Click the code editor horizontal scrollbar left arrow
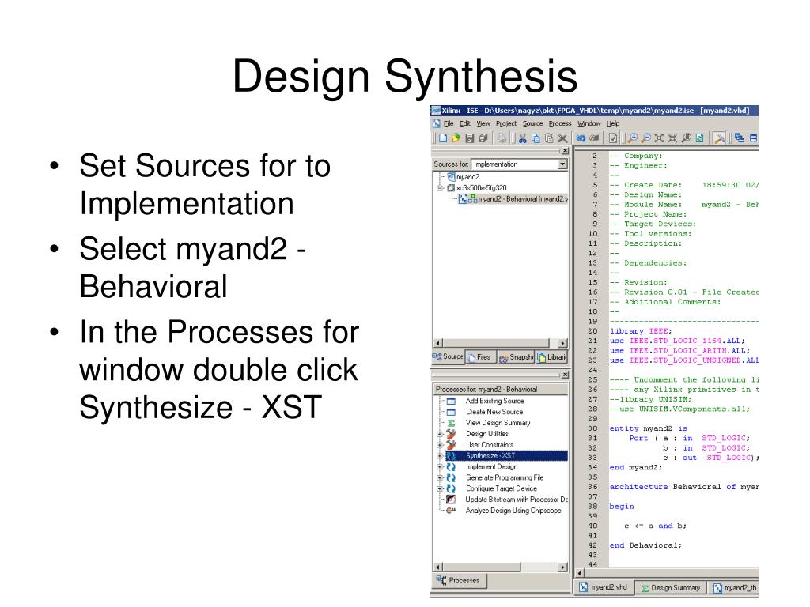The image size is (810, 607). (x=580, y=573)
